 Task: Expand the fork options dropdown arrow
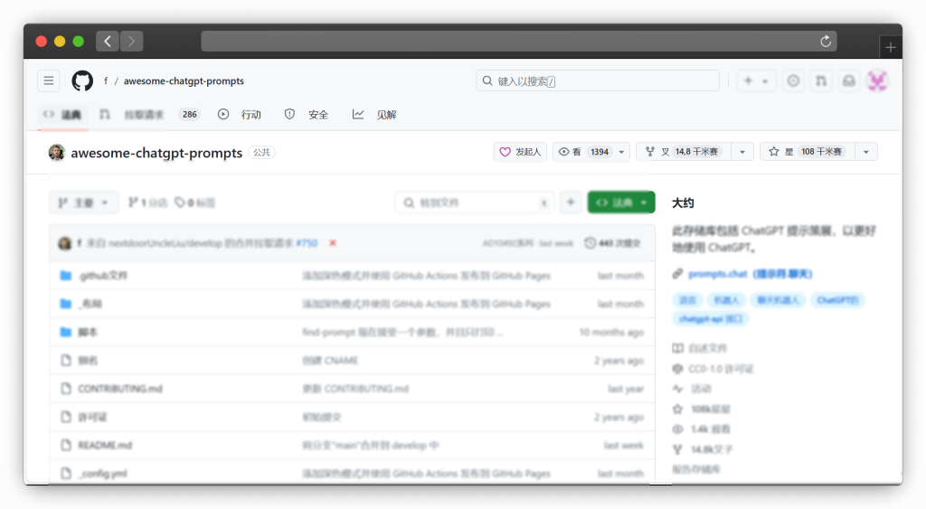[x=742, y=152]
